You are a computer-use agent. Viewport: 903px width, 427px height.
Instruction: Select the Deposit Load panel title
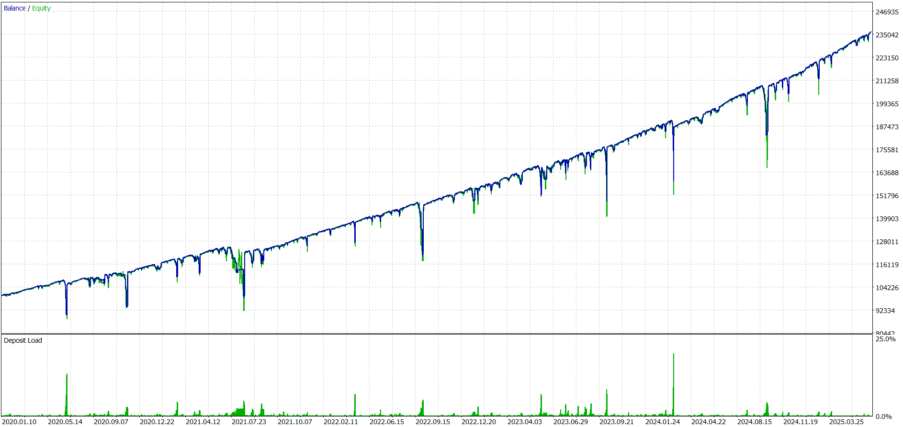pos(23,340)
